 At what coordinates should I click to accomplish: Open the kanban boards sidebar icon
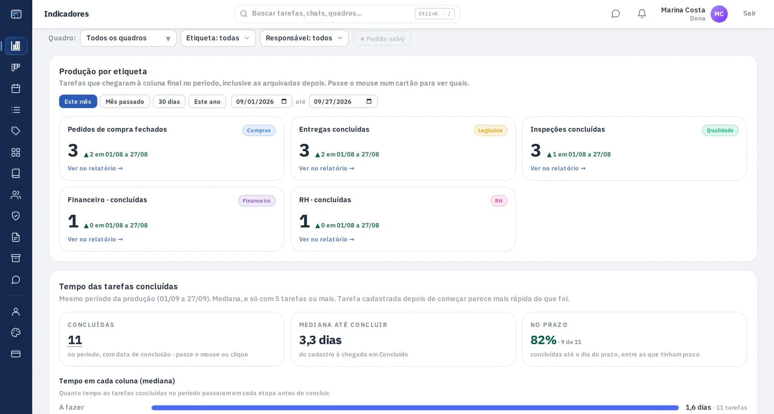pos(16,67)
